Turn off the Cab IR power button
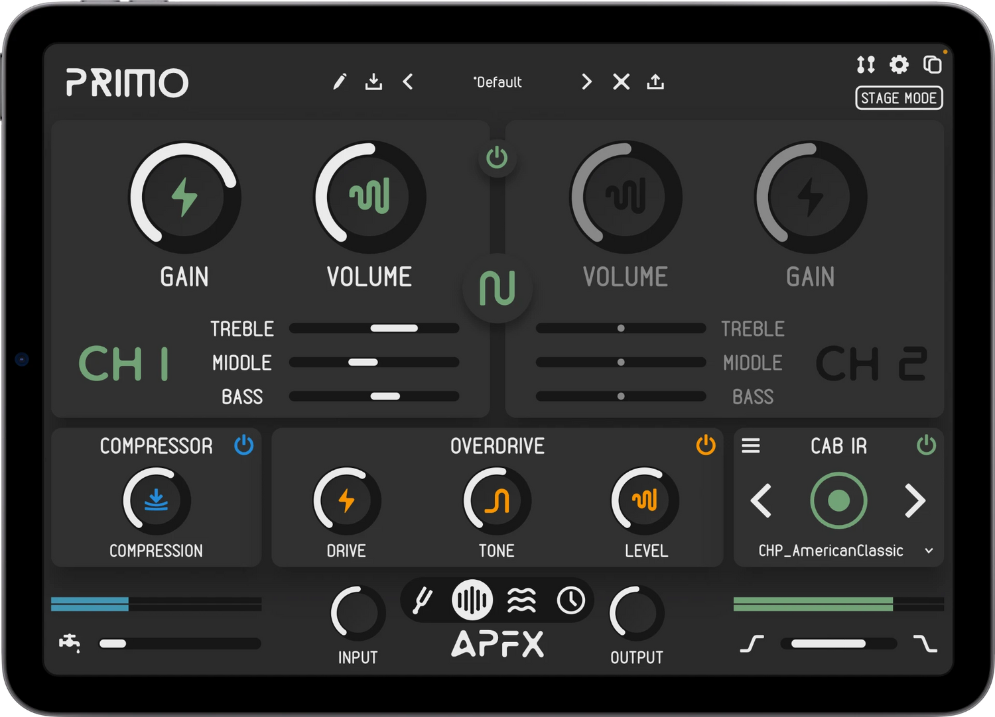The image size is (995, 717). (x=926, y=445)
